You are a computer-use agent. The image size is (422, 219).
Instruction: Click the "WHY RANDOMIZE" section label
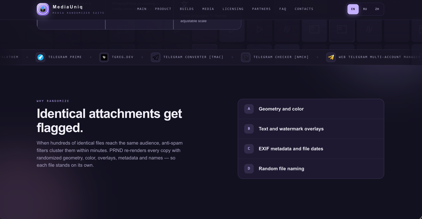pyautogui.click(x=53, y=101)
